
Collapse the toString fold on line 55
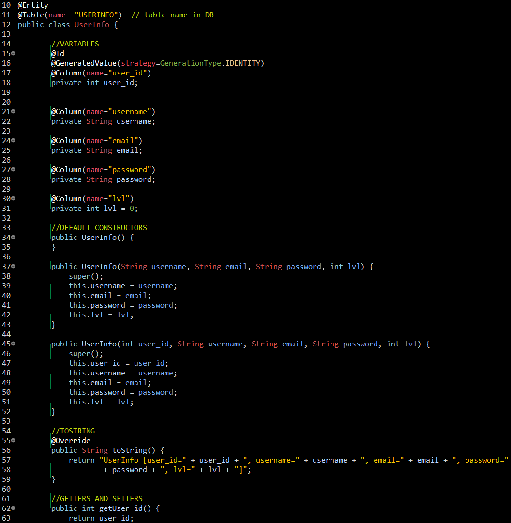tap(13, 440)
